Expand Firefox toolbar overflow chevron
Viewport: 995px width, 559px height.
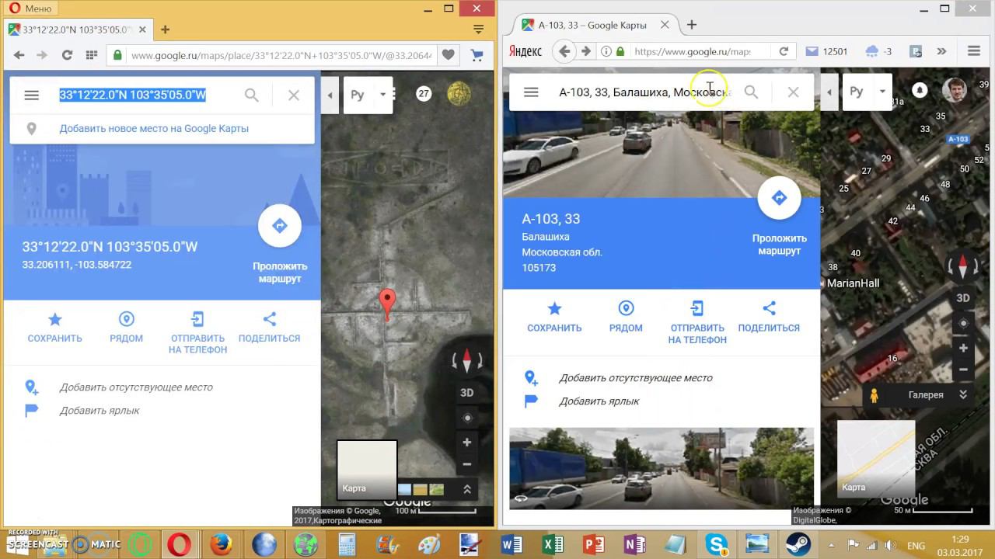tap(941, 51)
